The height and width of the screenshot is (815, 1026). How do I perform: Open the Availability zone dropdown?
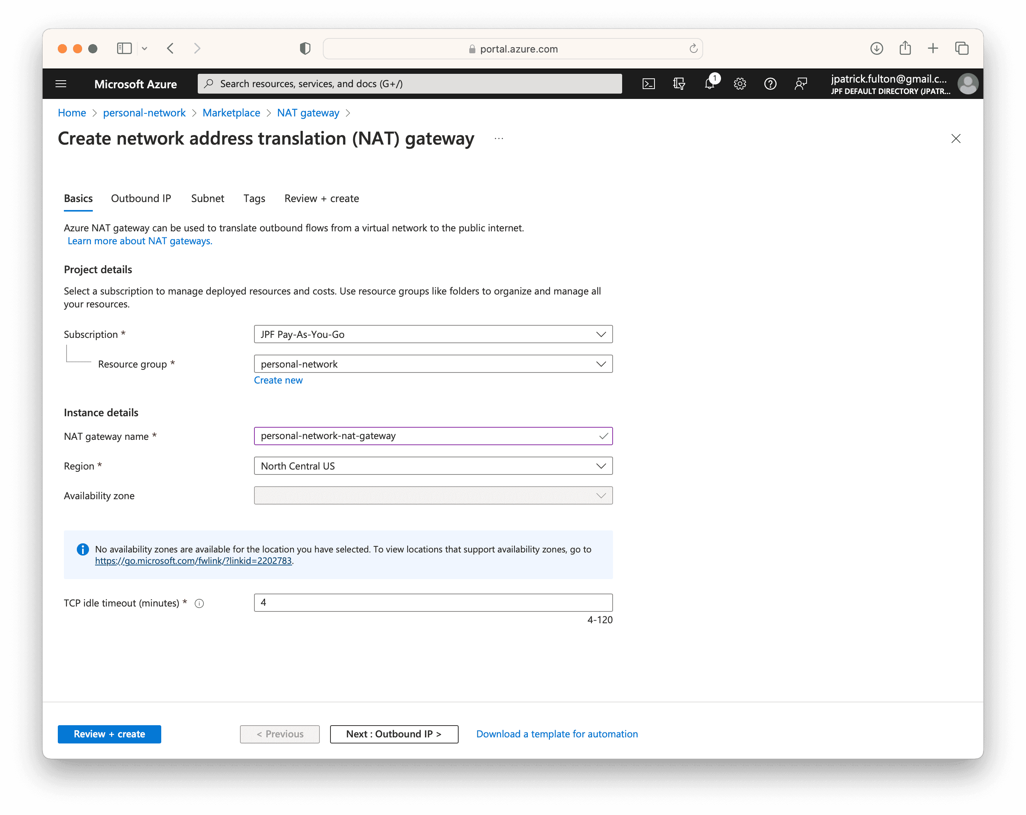click(433, 495)
